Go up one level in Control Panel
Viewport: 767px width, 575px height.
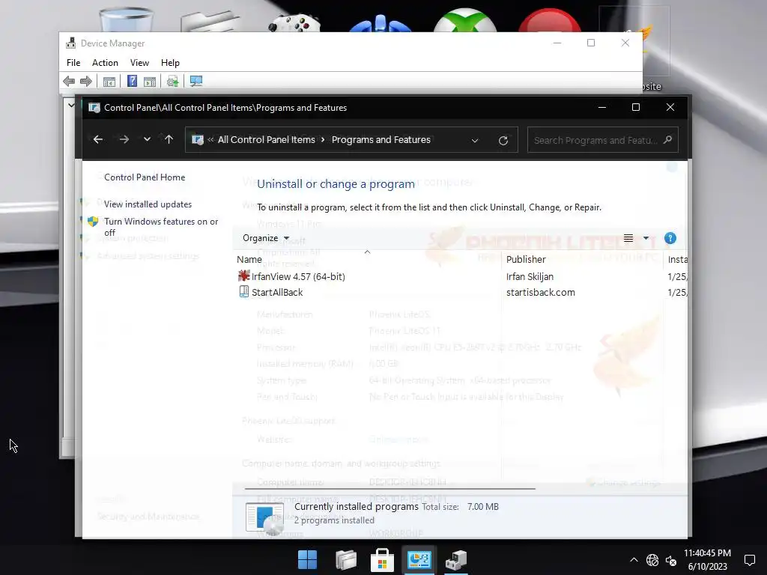[169, 140]
